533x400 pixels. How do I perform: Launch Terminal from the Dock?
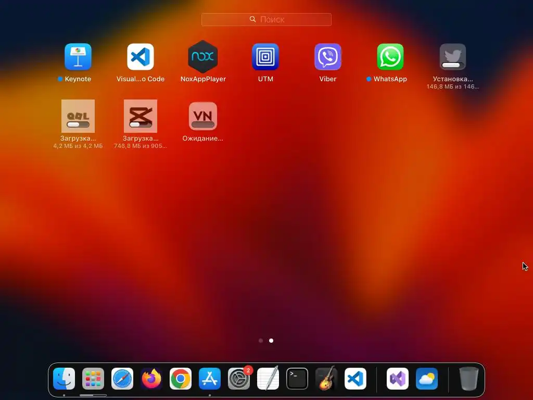click(x=297, y=379)
